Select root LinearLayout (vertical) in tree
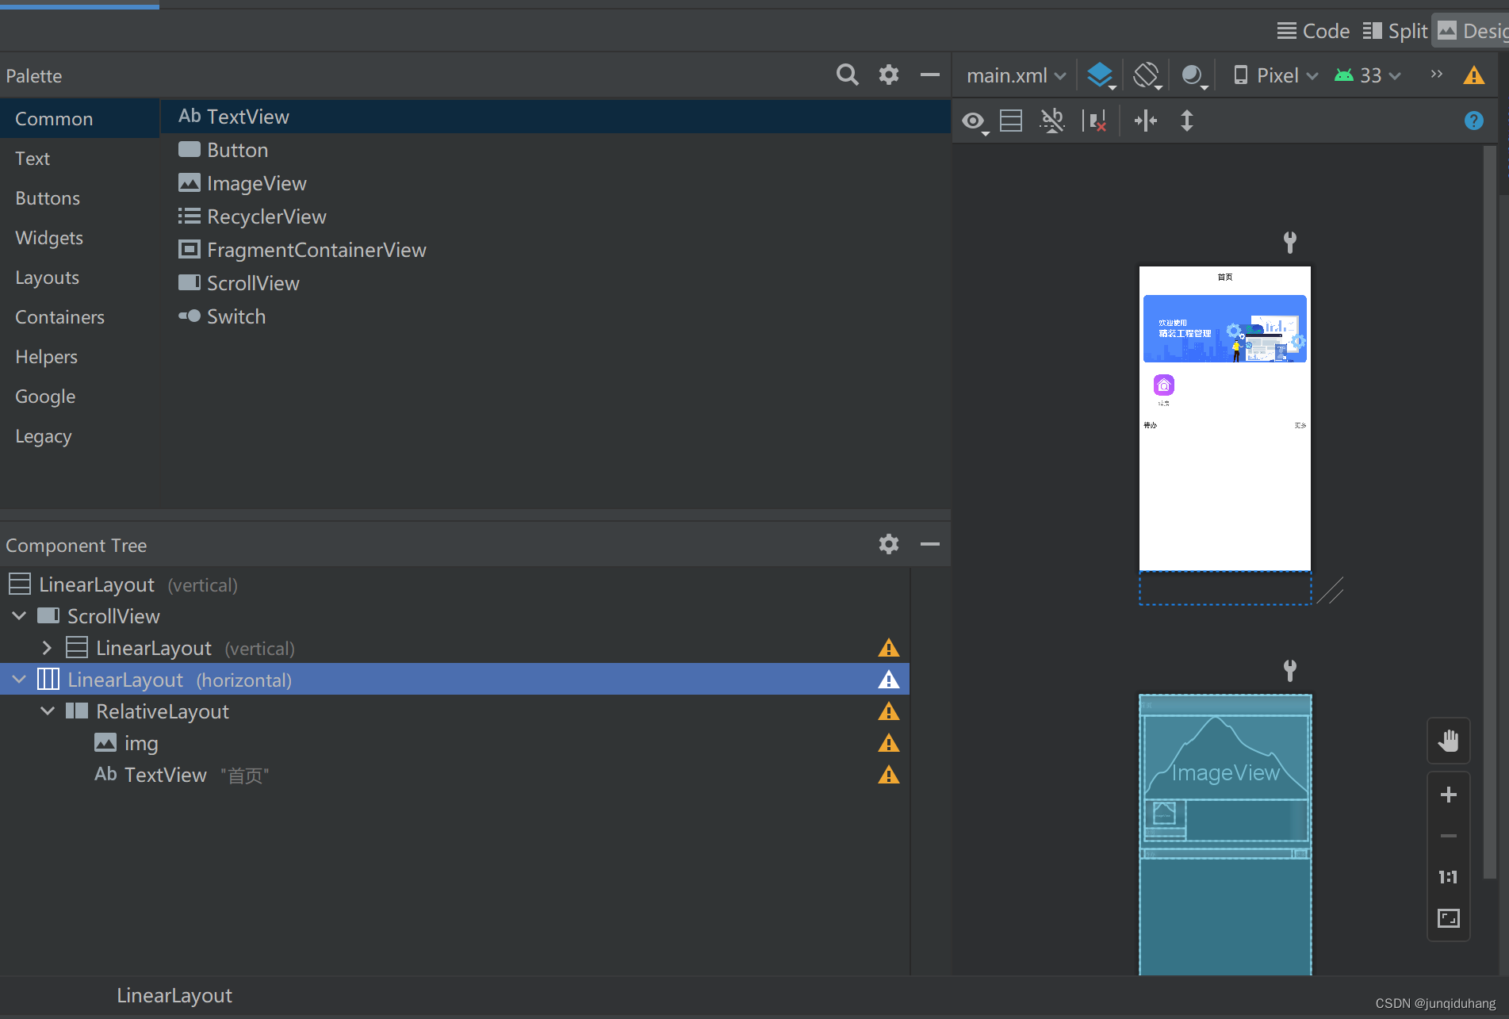 click(454, 584)
